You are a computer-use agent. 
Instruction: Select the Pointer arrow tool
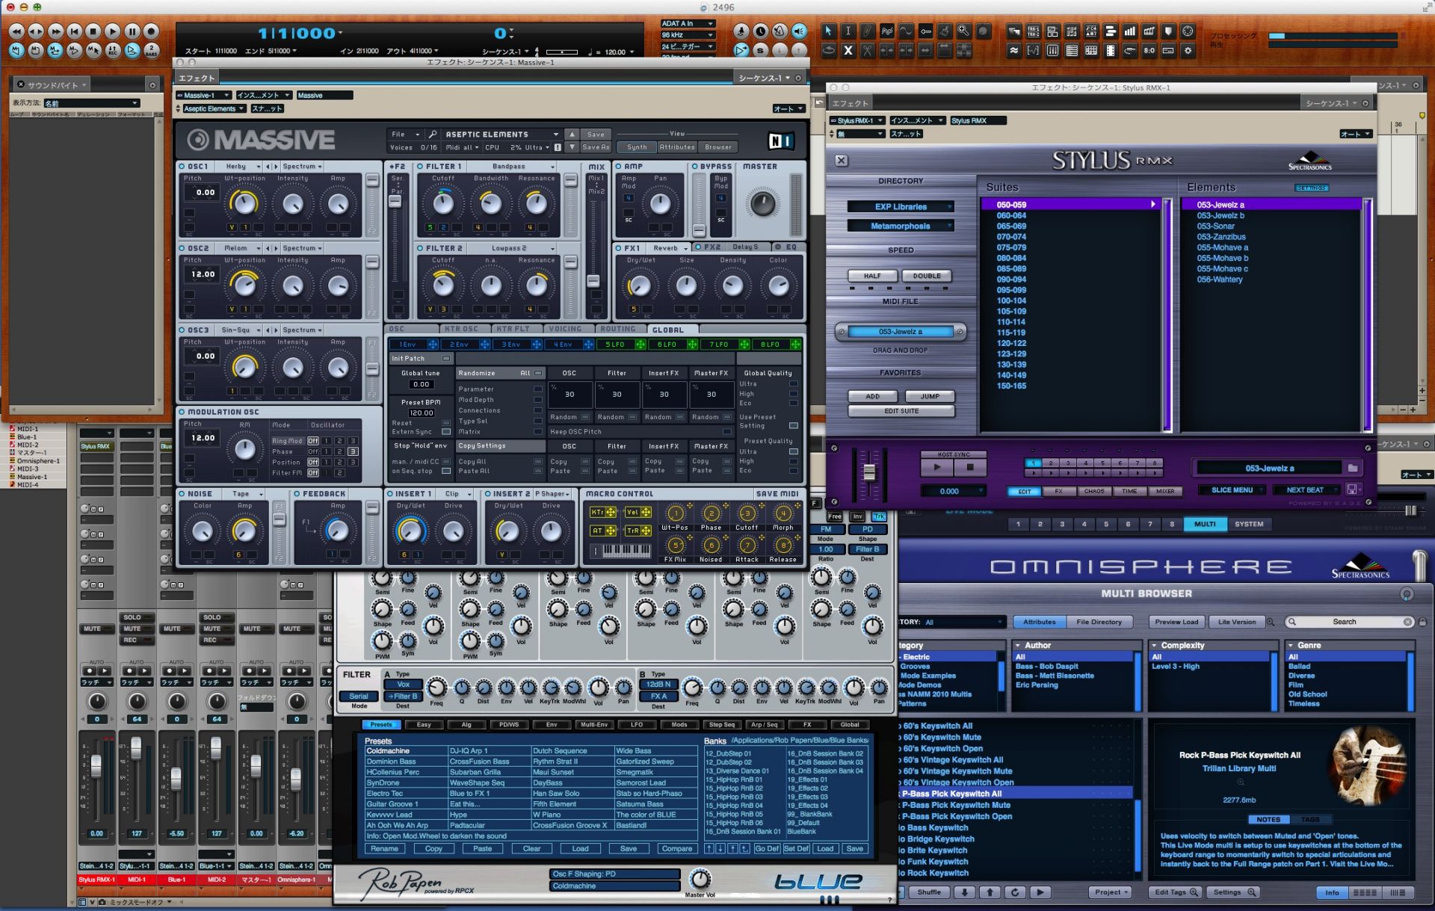(x=828, y=31)
